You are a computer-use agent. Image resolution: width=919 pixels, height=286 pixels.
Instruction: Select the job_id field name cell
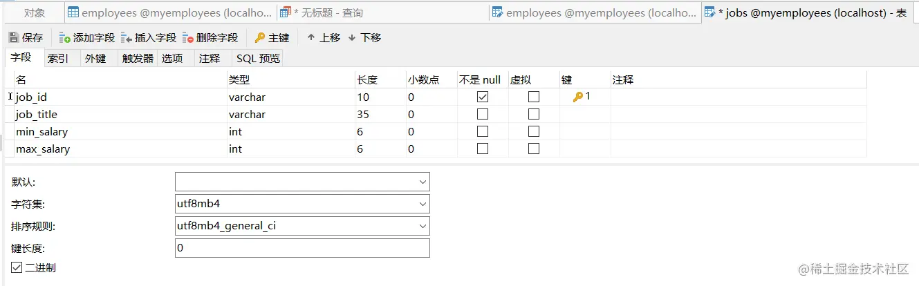point(120,97)
